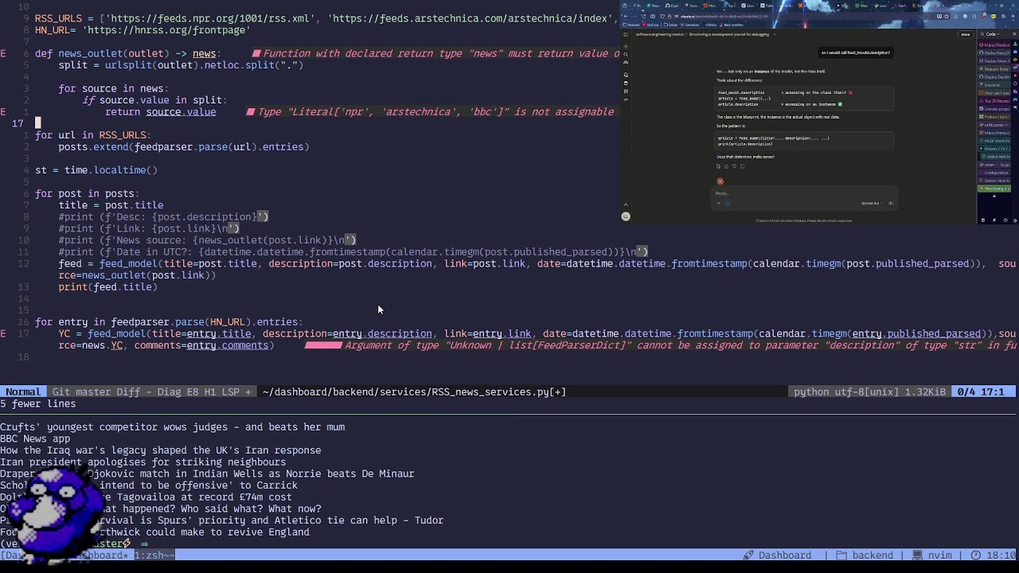Select tmux window 1:zsh
The image size is (1019, 573).
point(153,555)
